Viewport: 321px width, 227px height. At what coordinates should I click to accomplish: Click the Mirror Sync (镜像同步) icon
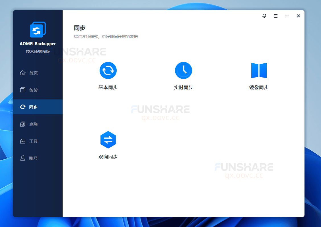tap(259, 70)
